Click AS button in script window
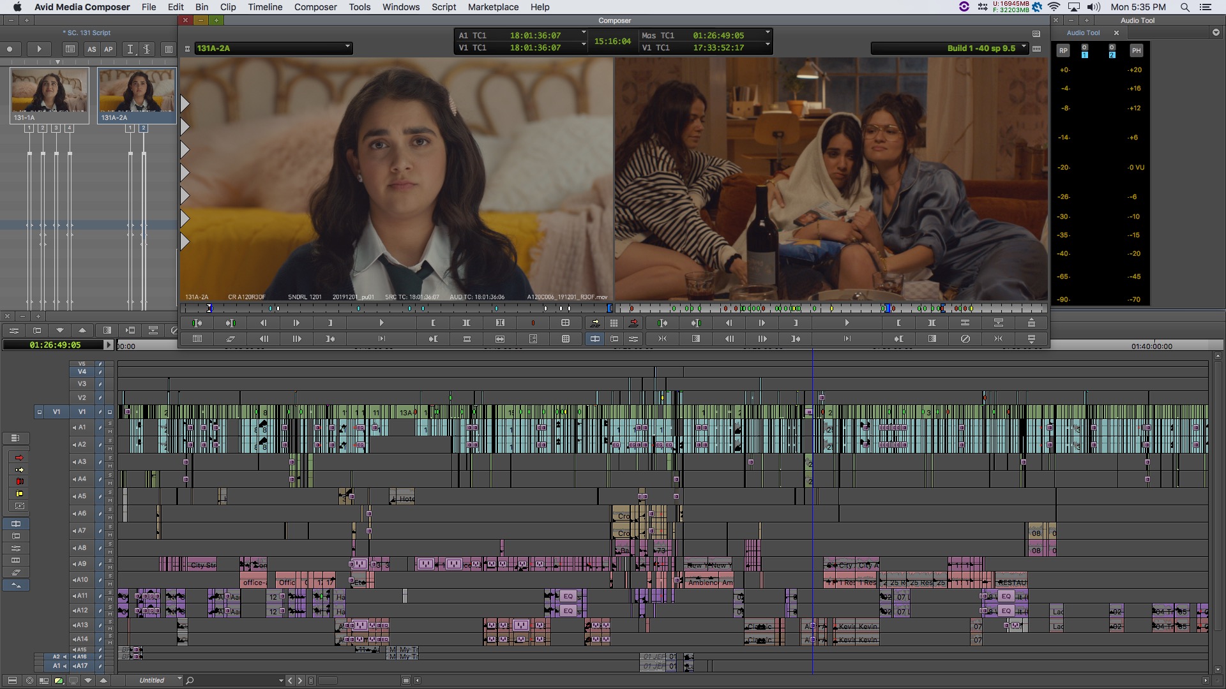 (x=92, y=49)
